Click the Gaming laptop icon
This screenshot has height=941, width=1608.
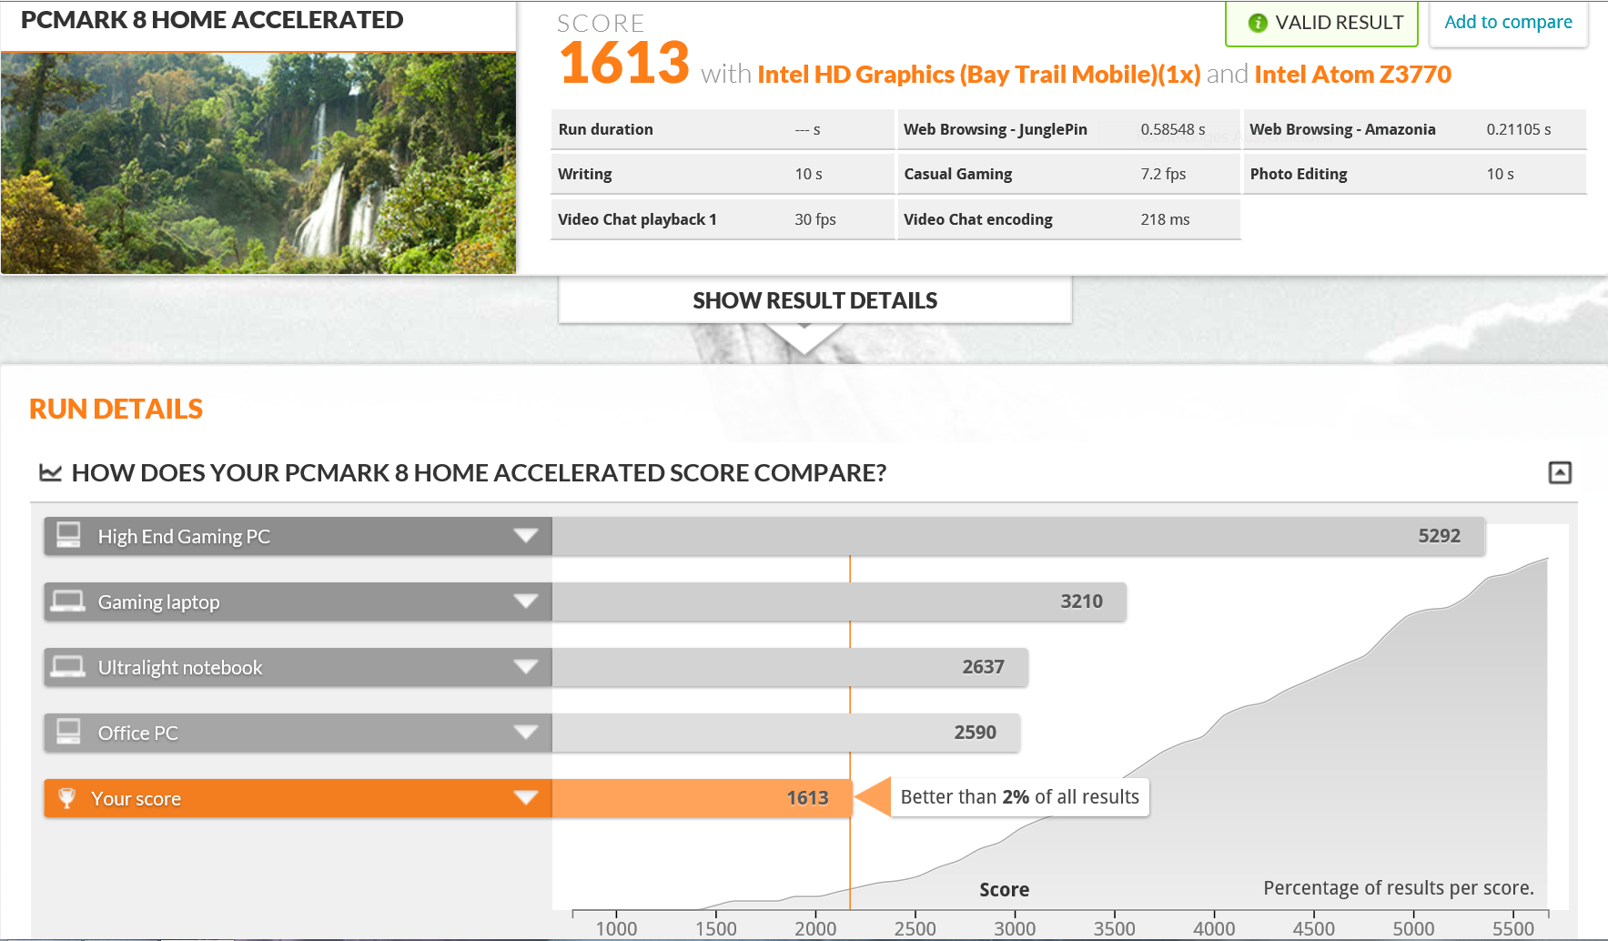(x=67, y=601)
